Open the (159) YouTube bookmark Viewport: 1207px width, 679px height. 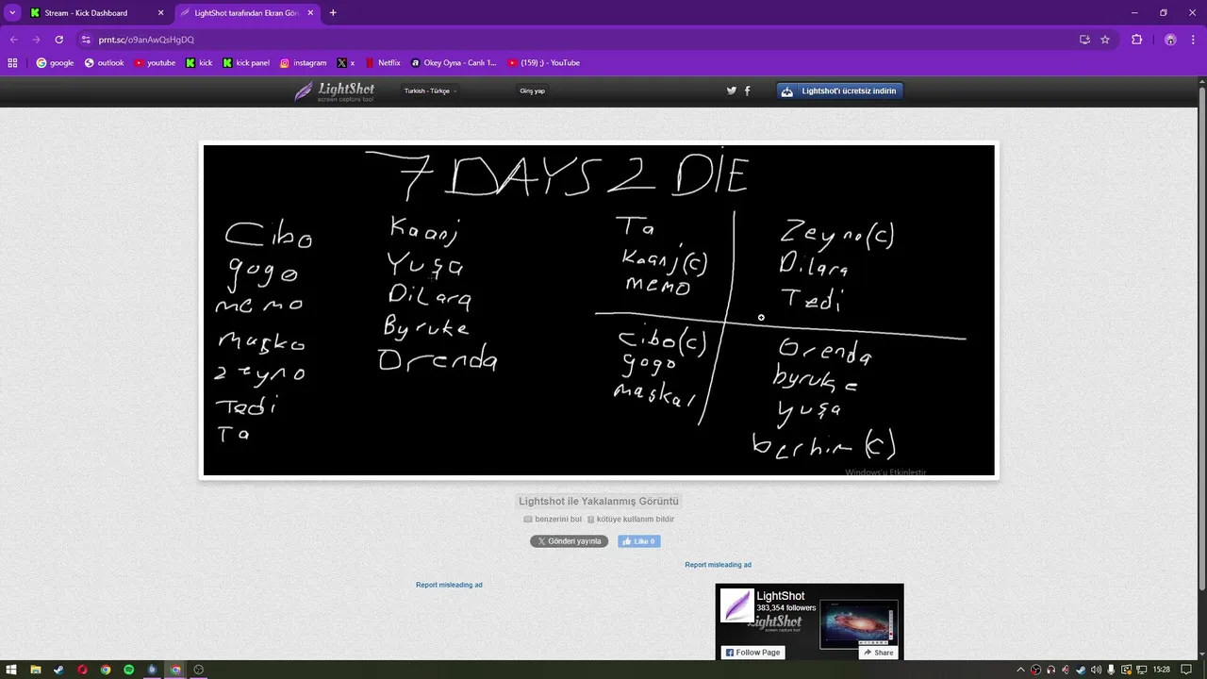tap(544, 63)
